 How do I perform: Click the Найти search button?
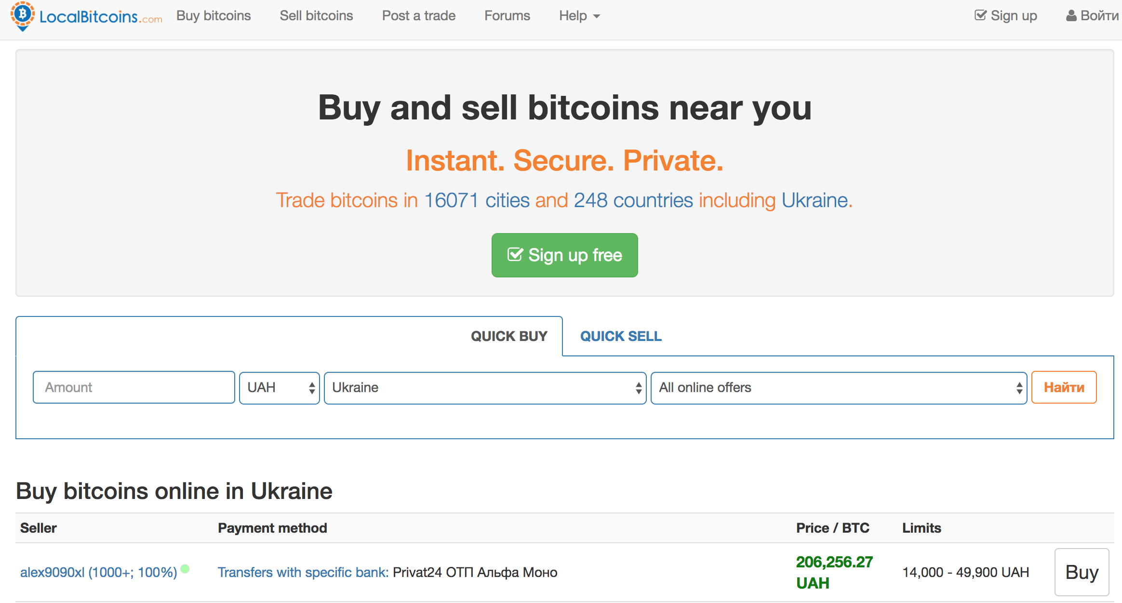tap(1064, 387)
